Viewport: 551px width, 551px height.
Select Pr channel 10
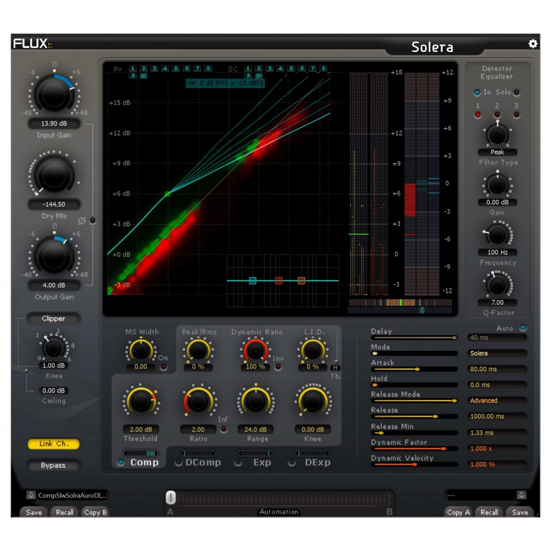click(x=143, y=75)
